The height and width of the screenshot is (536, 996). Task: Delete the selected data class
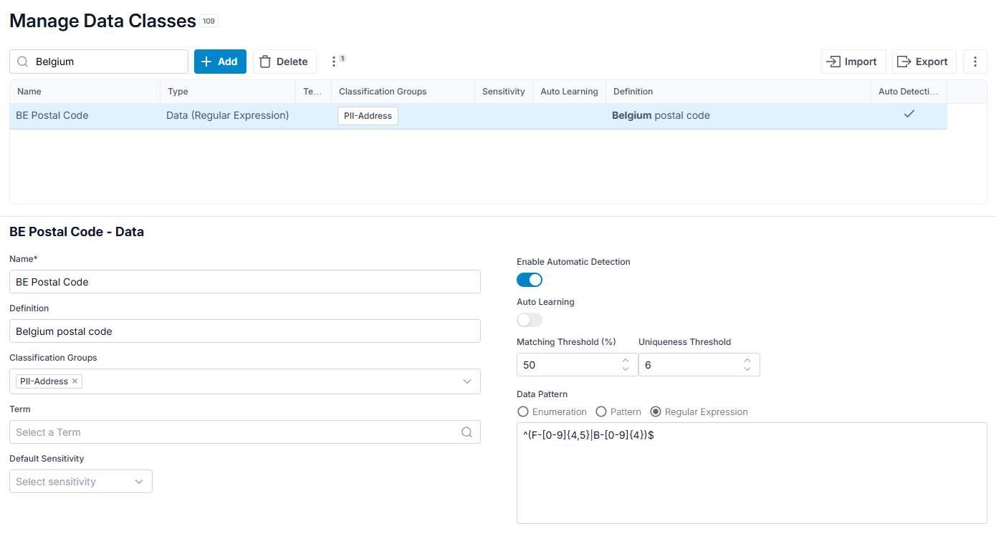[284, 62]
